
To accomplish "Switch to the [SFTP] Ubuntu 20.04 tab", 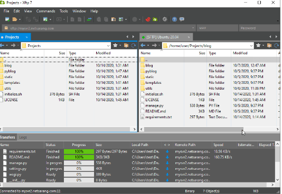I will pyautogui.click(x=163, y=37).
